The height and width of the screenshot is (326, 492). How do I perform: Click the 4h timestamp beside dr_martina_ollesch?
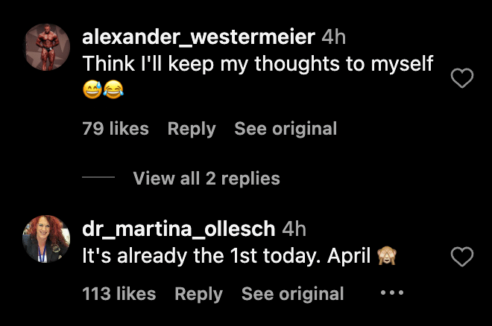(x=294, y=228)
